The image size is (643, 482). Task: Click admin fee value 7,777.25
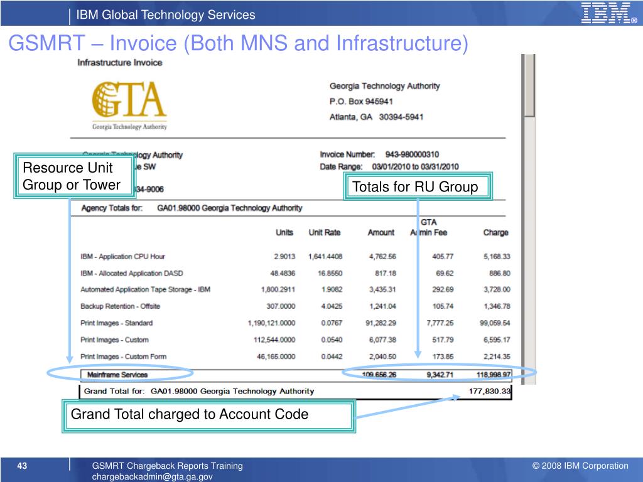(440, 323)
